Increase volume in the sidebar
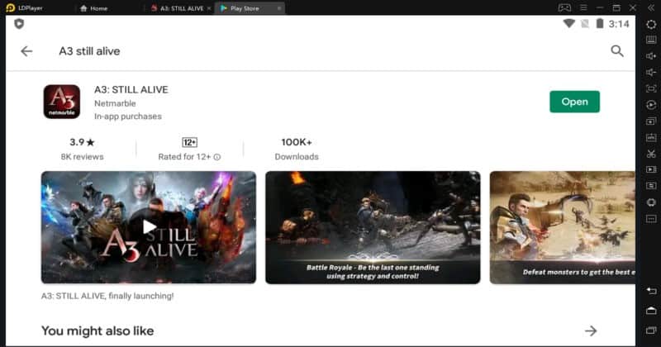 point(651,56)
